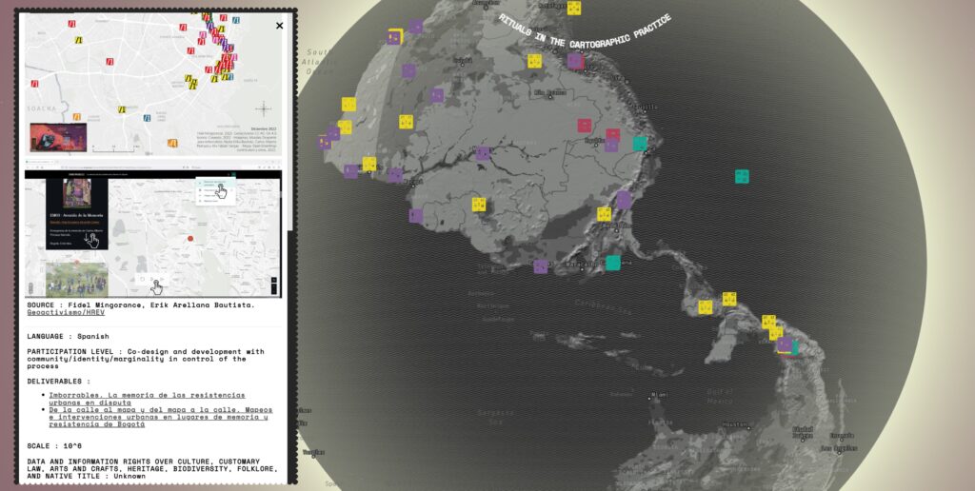Open the Atlas de la Memoria screenshot thumbnail
This screenshot has height=491, width=975.
coord(153,233)
